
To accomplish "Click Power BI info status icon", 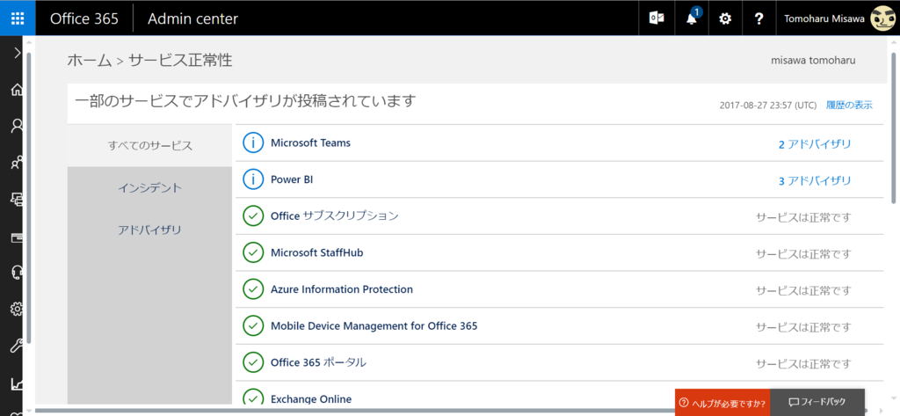I will tap(252, 179).
